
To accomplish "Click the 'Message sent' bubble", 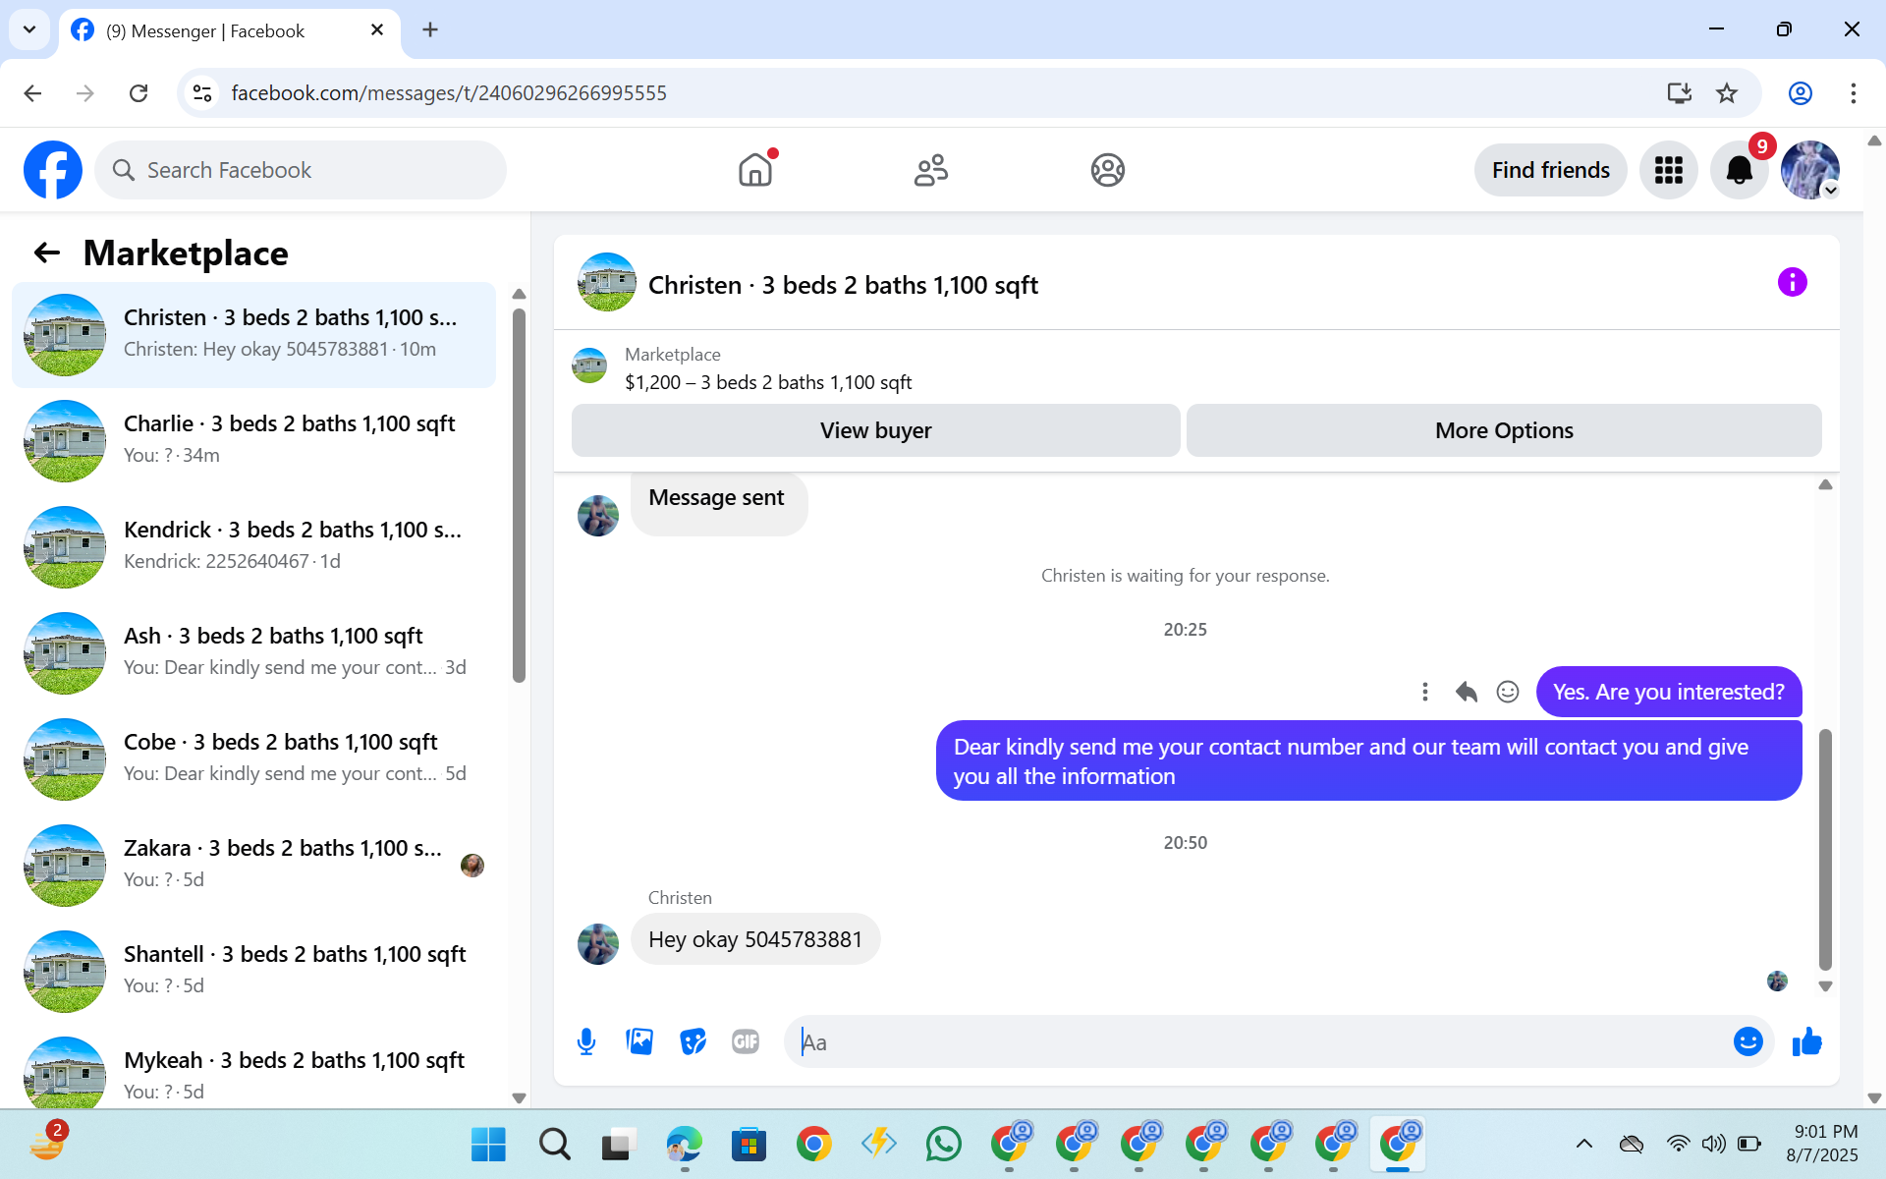I will [x=719, y=503].
